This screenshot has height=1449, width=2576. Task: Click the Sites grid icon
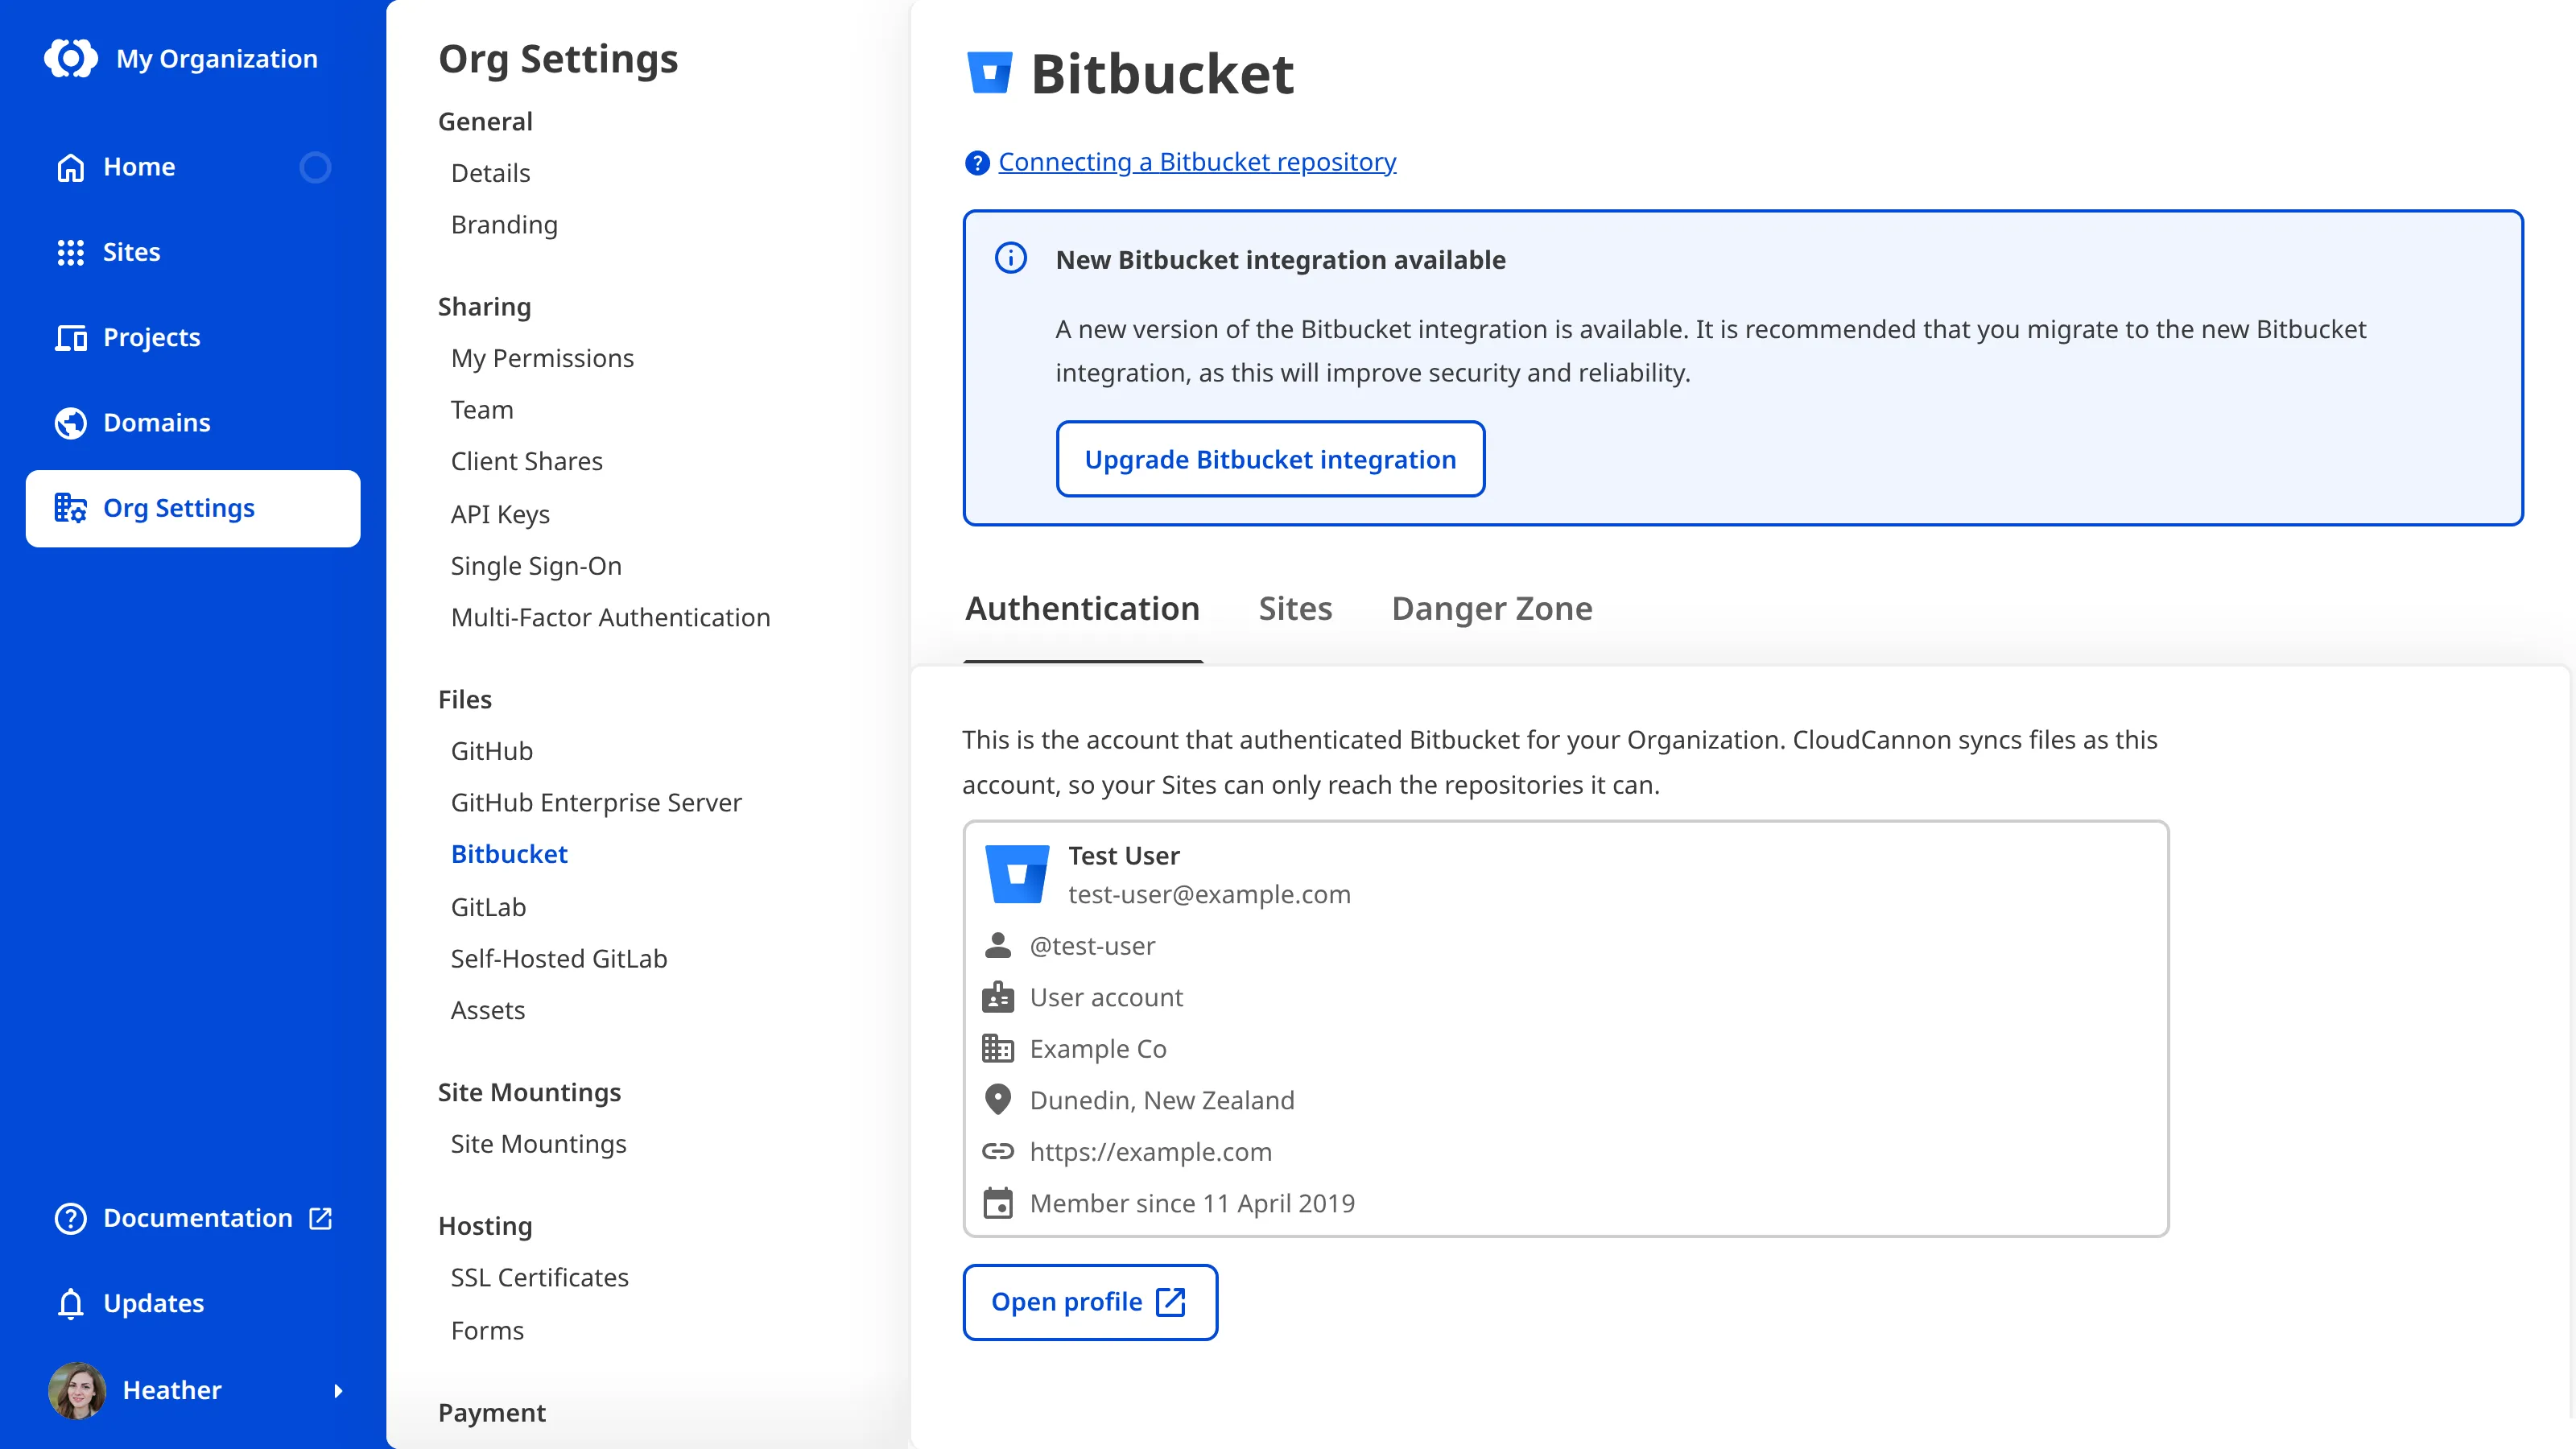tap(70, 252)
